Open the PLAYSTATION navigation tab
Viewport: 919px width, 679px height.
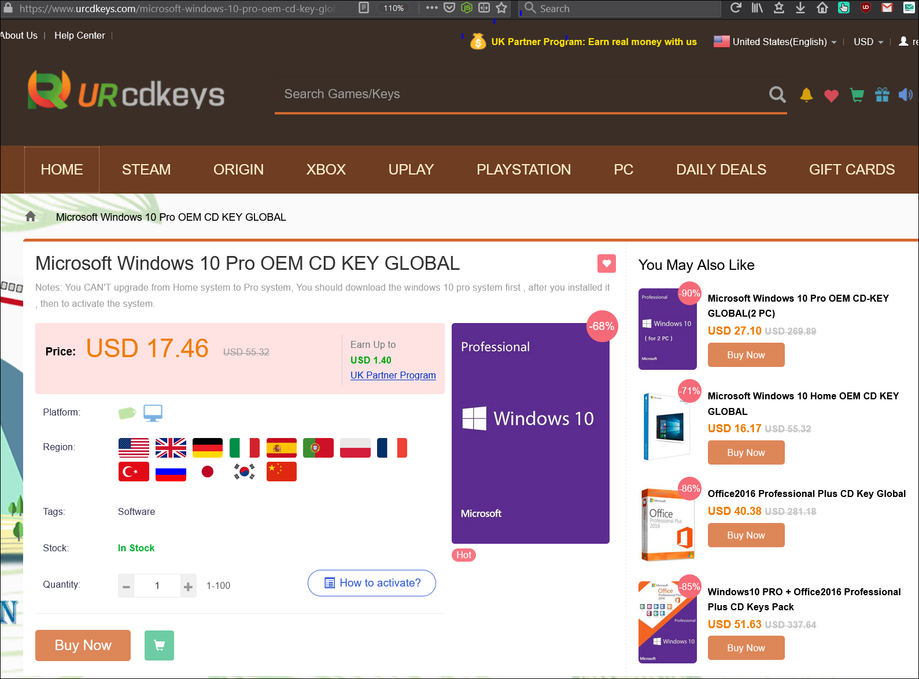click(x=523, y=169)
